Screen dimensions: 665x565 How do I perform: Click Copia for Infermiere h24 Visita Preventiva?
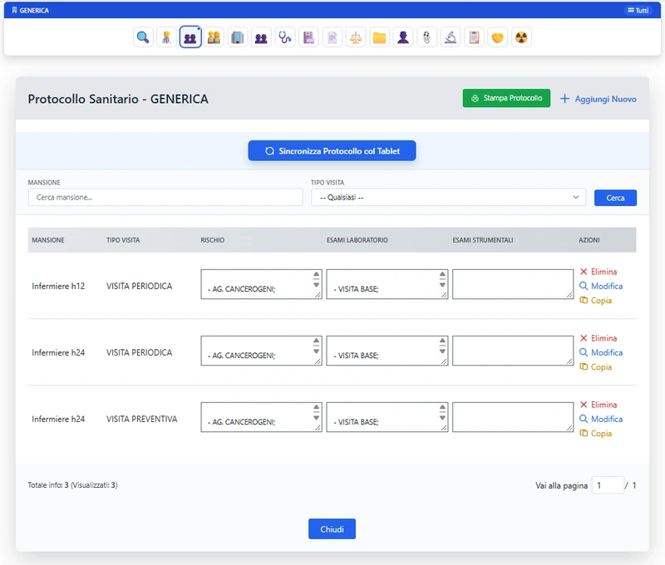coord(596,434)
